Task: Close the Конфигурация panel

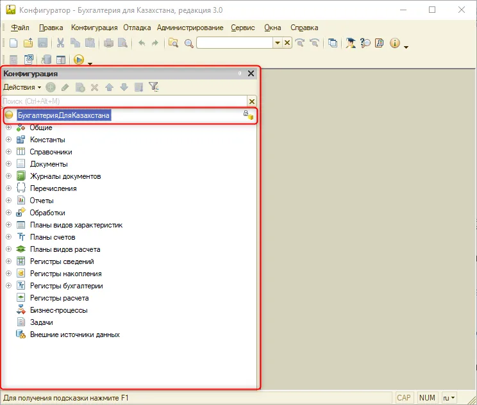Action: (251, 74)
